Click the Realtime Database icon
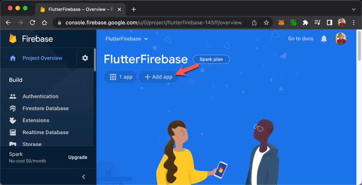 [13, 132]
